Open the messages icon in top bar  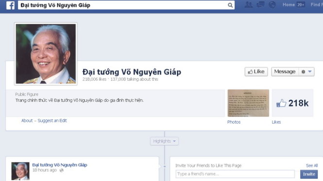(260, 4)
